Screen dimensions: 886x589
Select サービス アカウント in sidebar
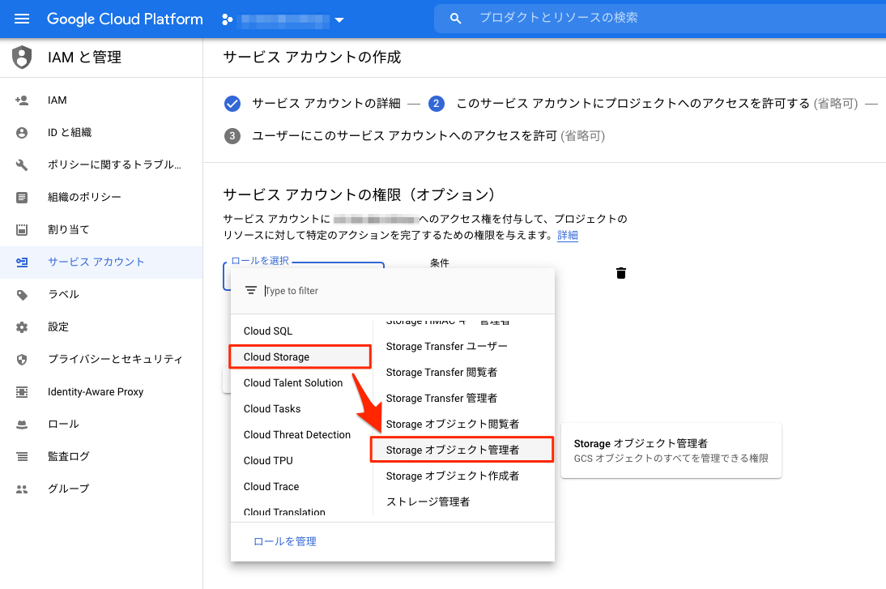point(101,262)
